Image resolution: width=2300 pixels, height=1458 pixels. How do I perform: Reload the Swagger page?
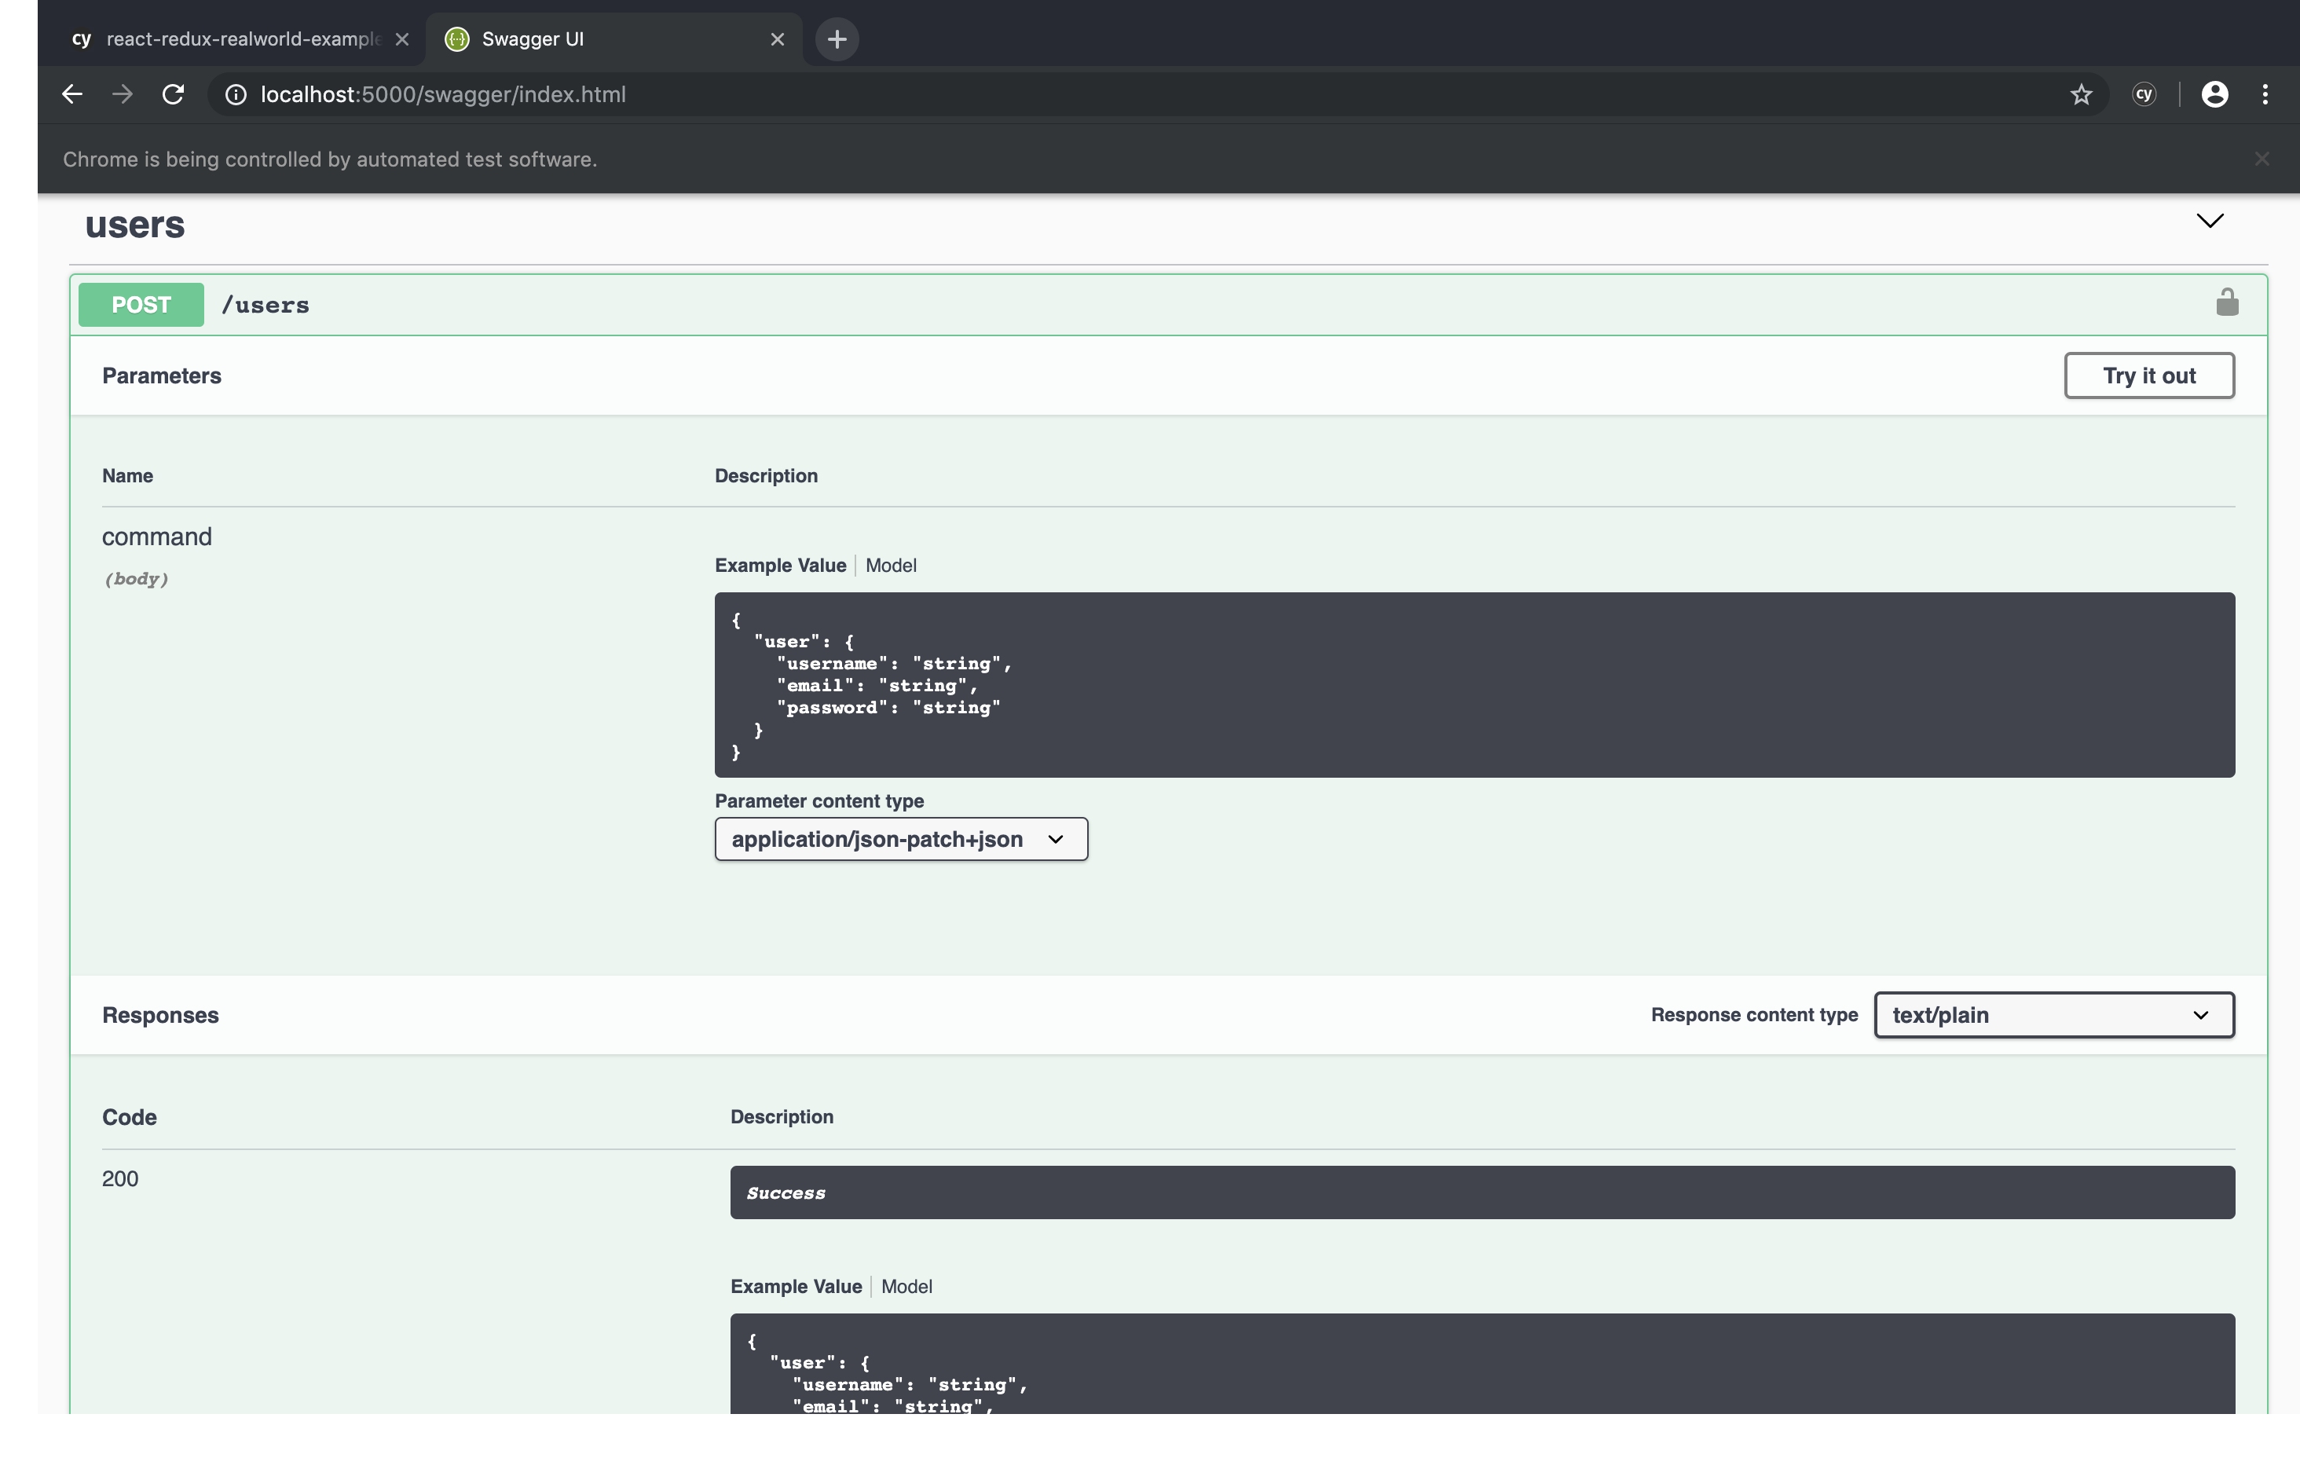click(x=173, y=94)
